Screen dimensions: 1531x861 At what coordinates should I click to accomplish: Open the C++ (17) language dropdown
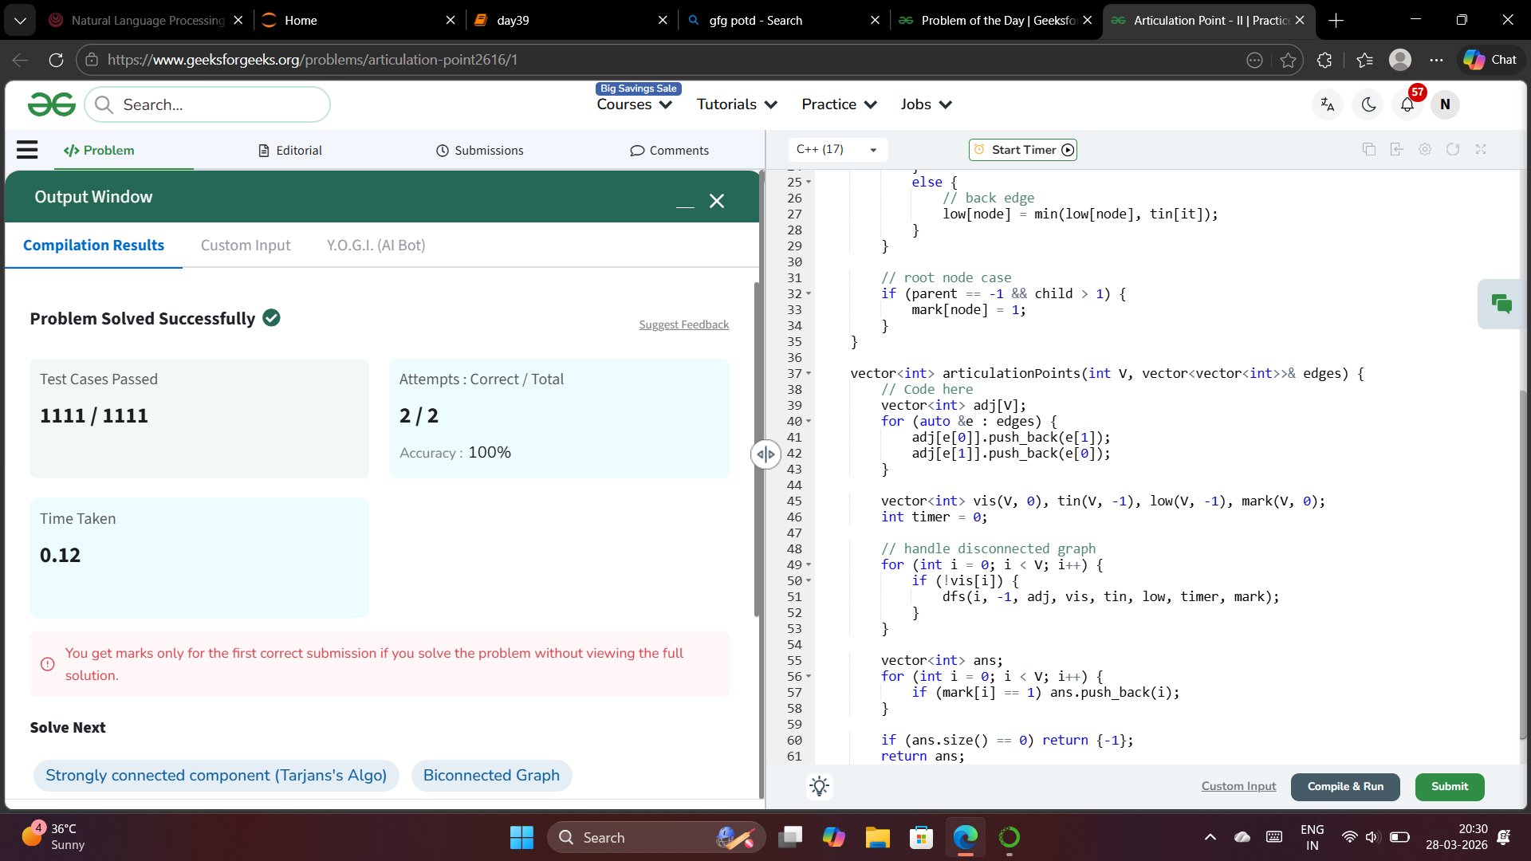(x=836, y=150)
